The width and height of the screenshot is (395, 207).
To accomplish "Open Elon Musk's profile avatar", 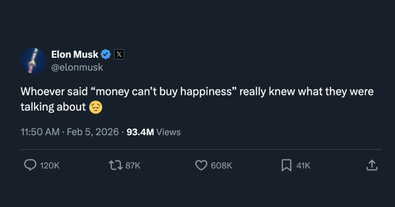I will (x=34, y=61).
